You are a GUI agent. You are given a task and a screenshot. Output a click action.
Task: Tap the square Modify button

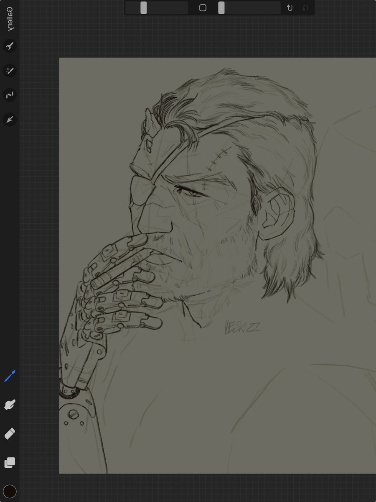coord(203,8)
